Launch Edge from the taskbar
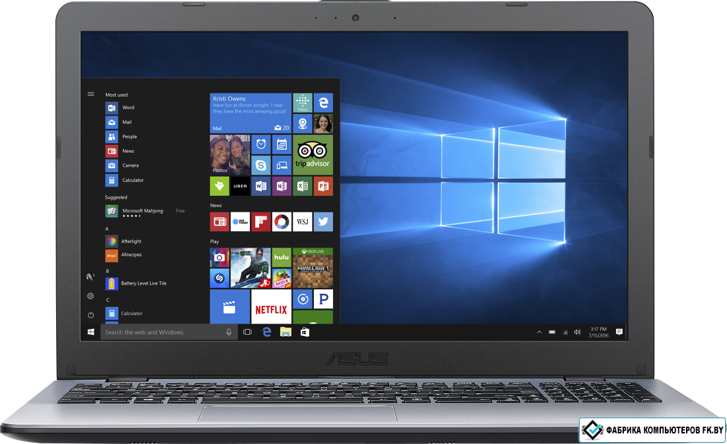The image size is (727, 444). 266,332
